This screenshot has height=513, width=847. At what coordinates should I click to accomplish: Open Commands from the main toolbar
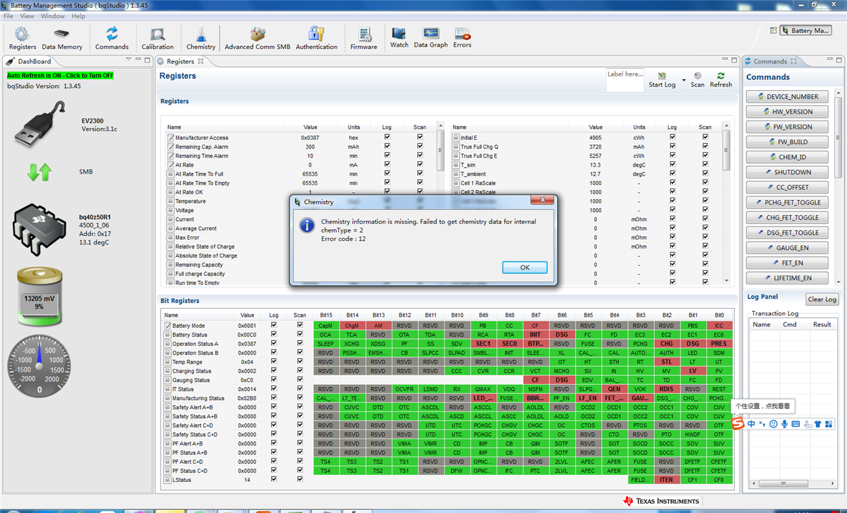click(112, 38)
